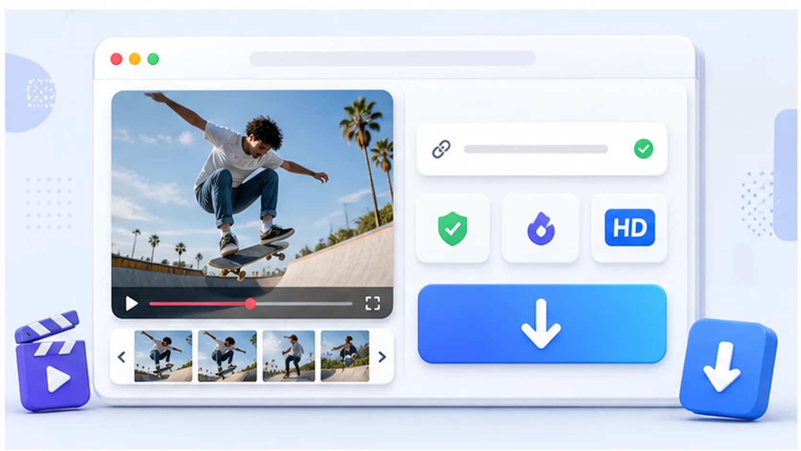The width and height of the screenshot is (801, 451).
Task: Select the green shield checkmark tile
Action: 453,228
